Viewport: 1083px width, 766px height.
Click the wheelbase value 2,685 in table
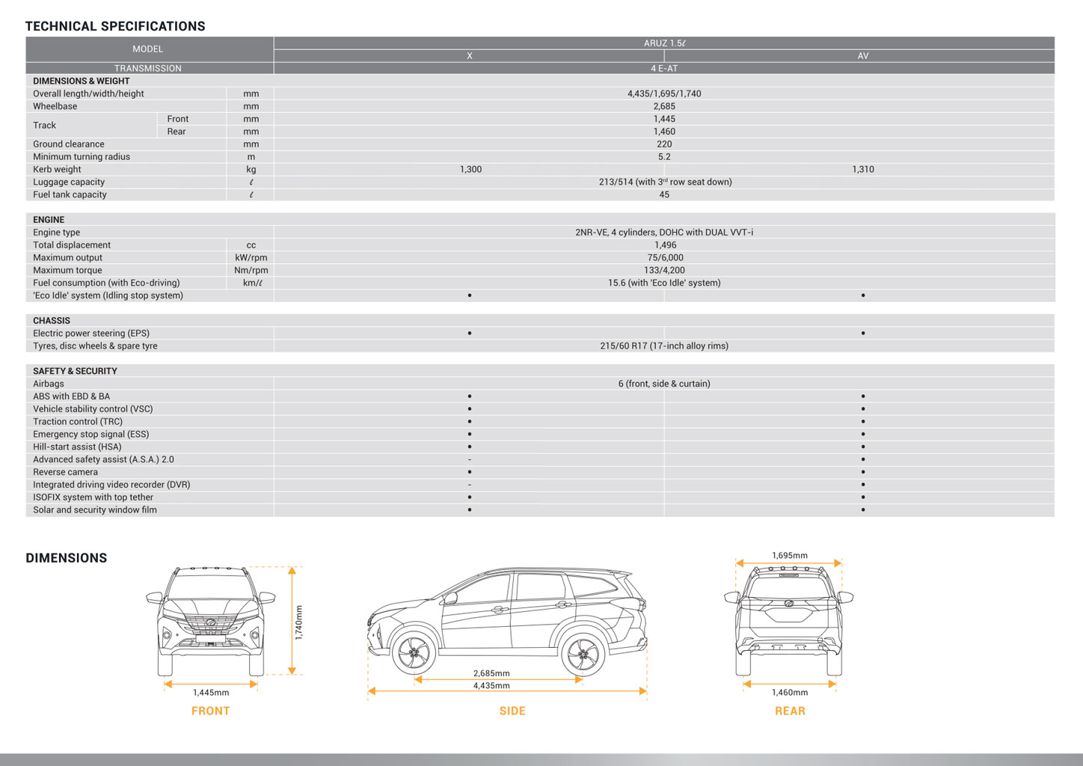pos(664,106)
